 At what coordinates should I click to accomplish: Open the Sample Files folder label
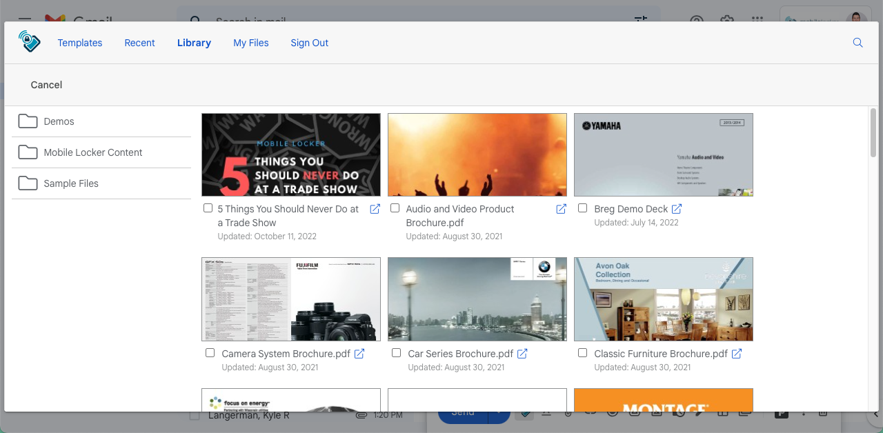(x=71, y=183)
